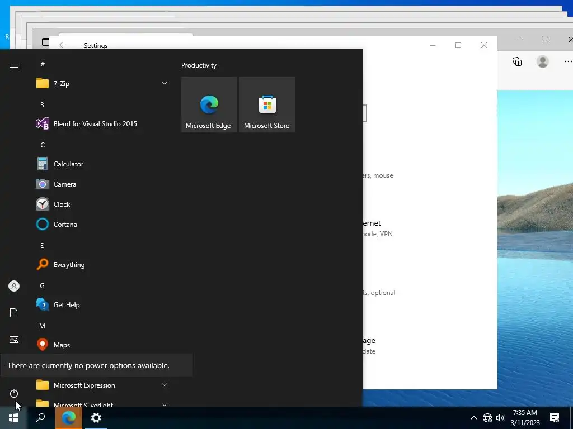Click the no power options available message
Screen dimensions: 573x429
pyautogui.click(x=96, y=365)
